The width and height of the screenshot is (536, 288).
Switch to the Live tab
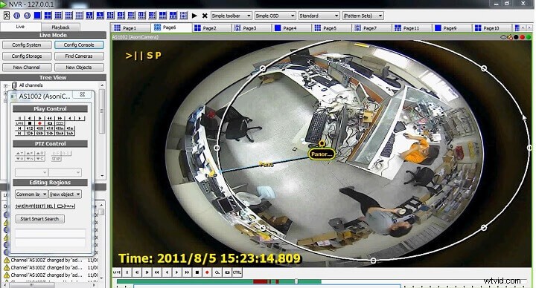21,27
